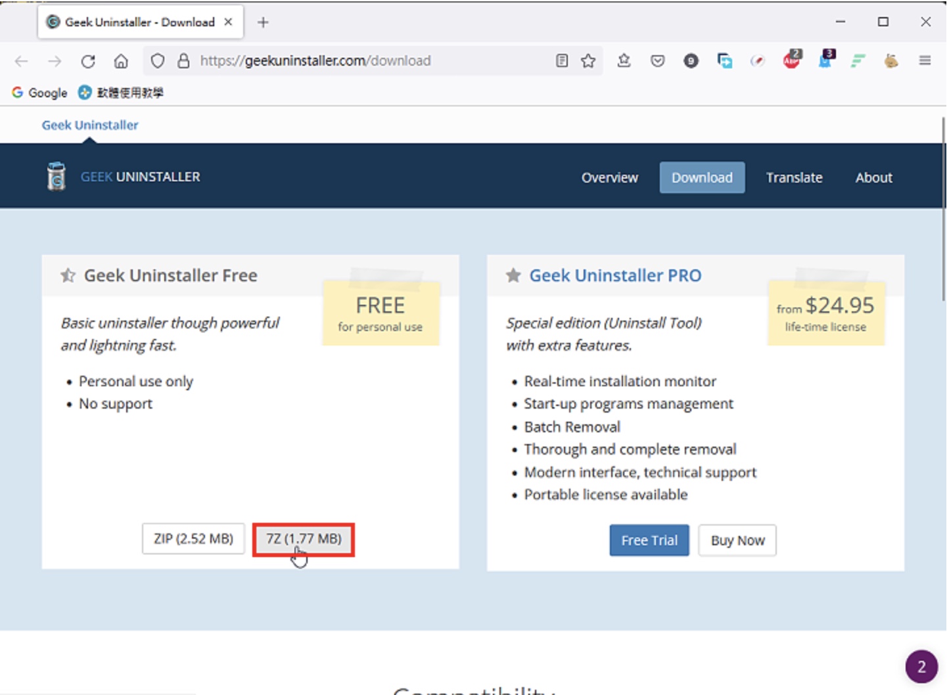This screenshot has height=695, width=949.
Task: Select the Geek Uninstaller - Download tab
Action: [140, 22]
